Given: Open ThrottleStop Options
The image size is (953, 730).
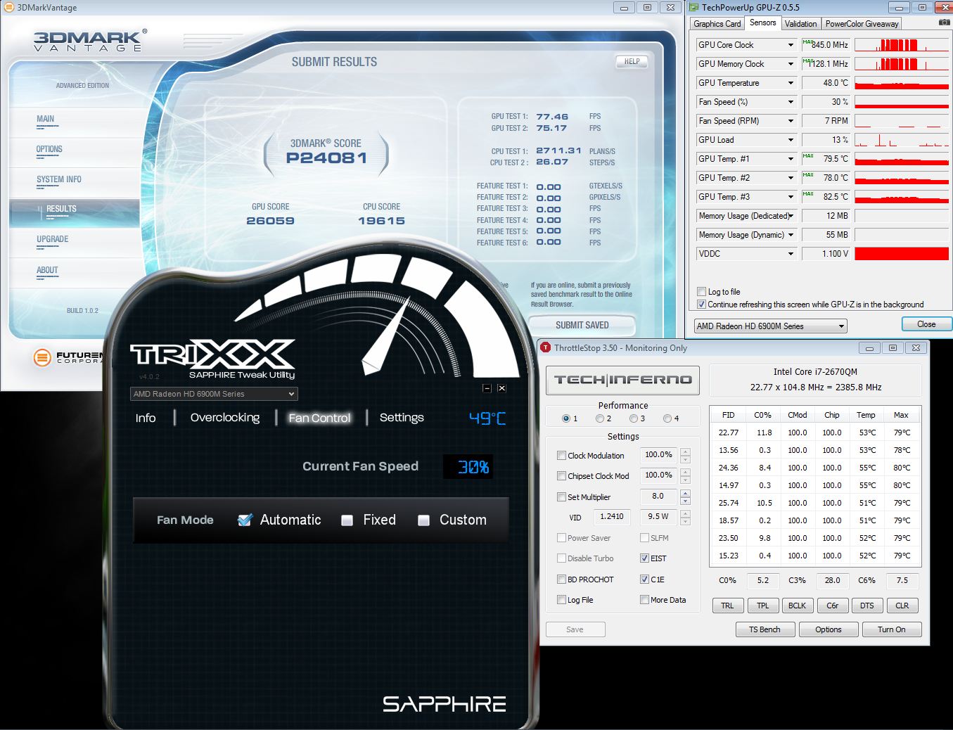Looking at the screenshot, I should 829,629.
